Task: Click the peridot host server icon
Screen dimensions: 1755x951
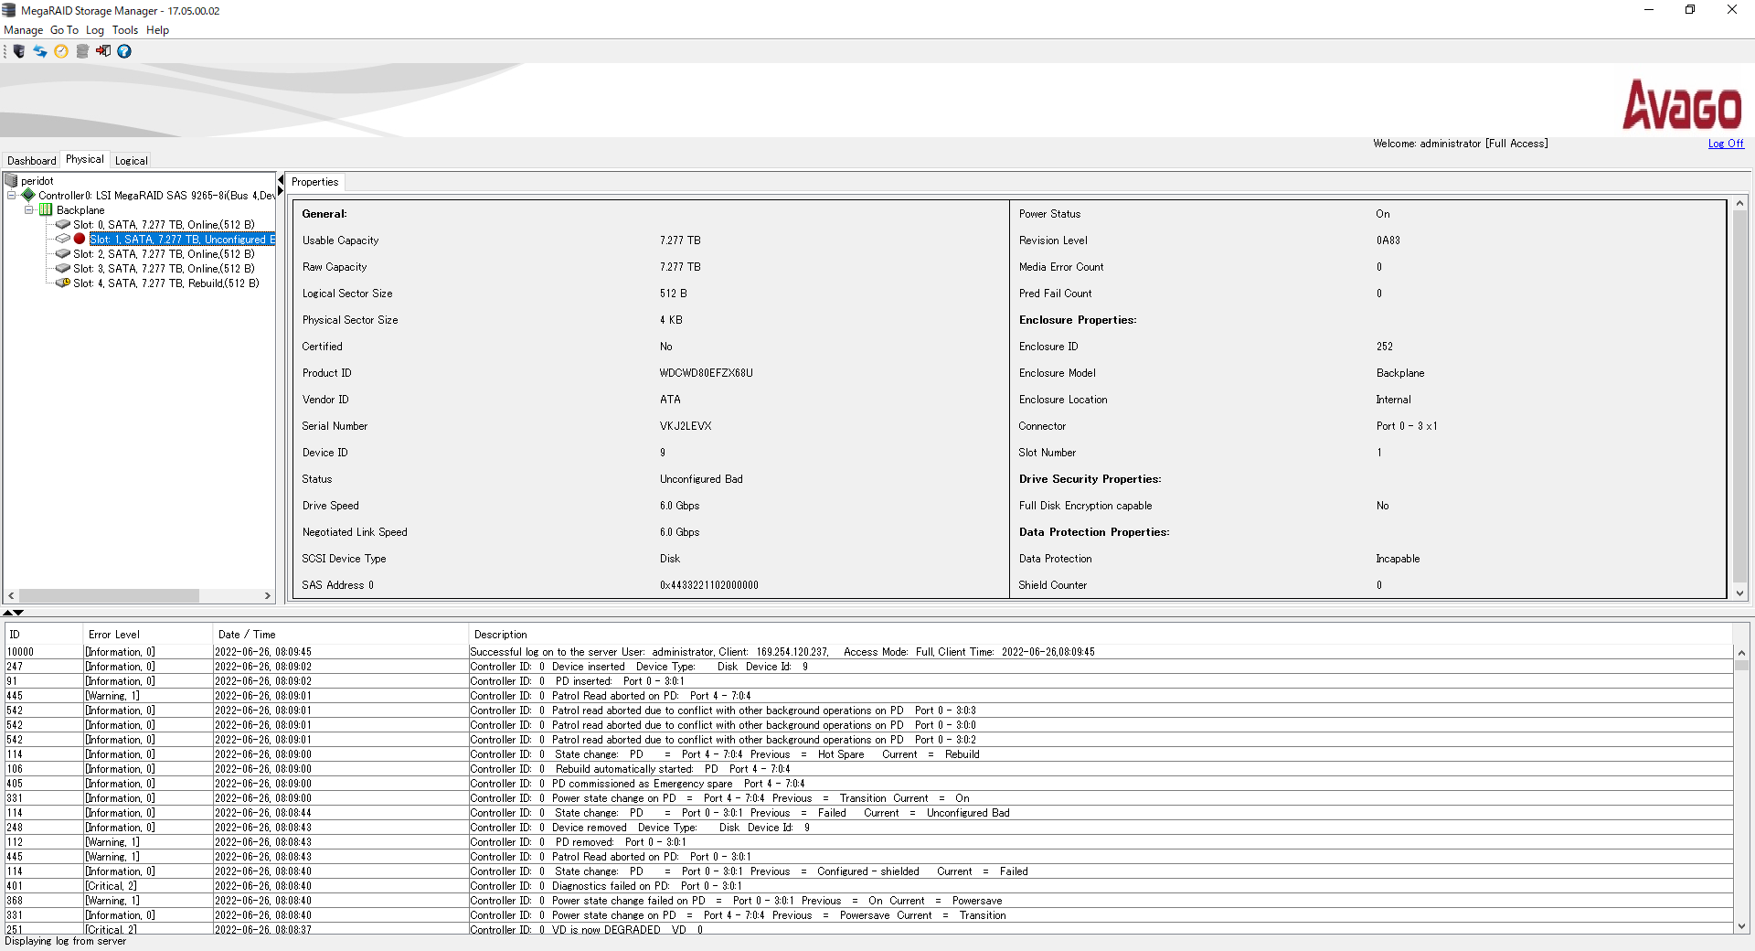Action: 12,181
